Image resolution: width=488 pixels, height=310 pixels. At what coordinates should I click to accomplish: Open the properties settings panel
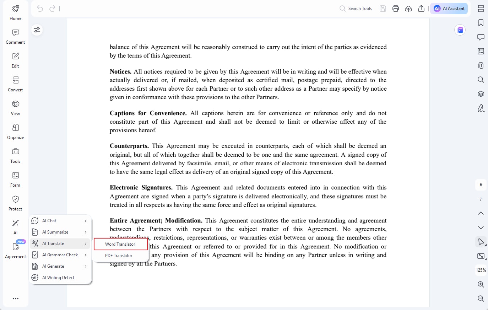click(37, 30)
